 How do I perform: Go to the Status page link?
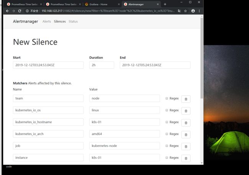[x=73, y=21]
